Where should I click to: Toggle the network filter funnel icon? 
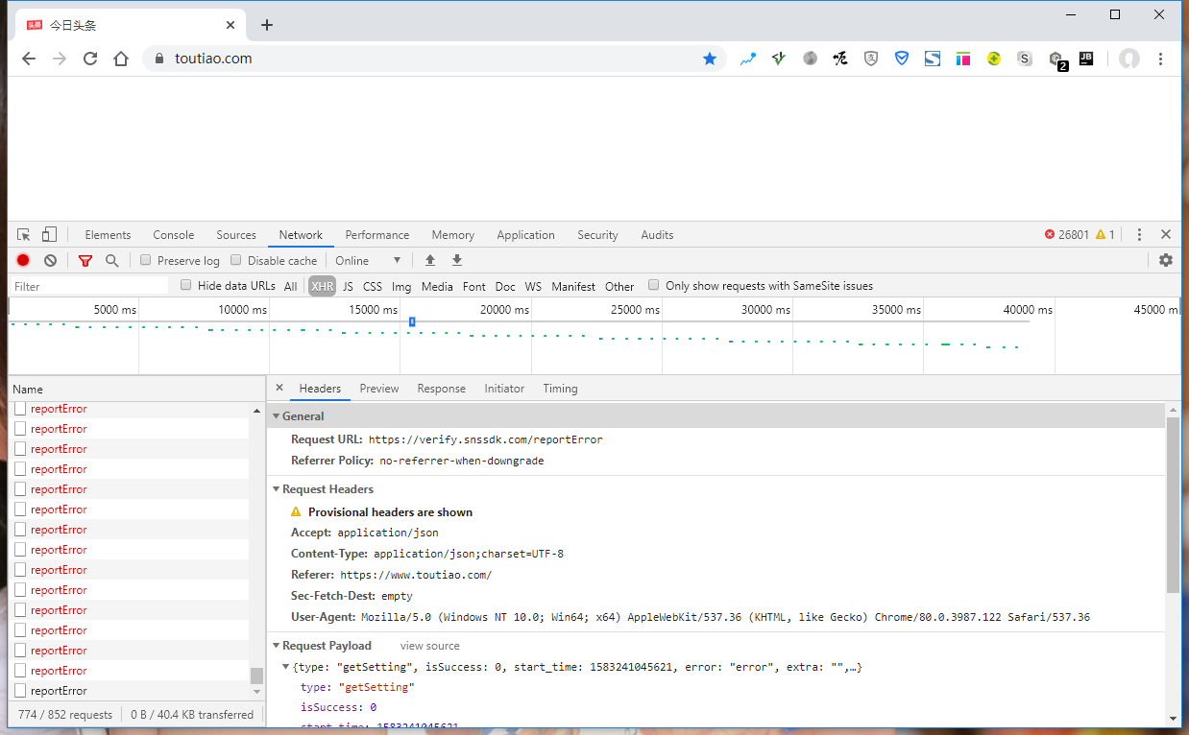pos(85,260)
